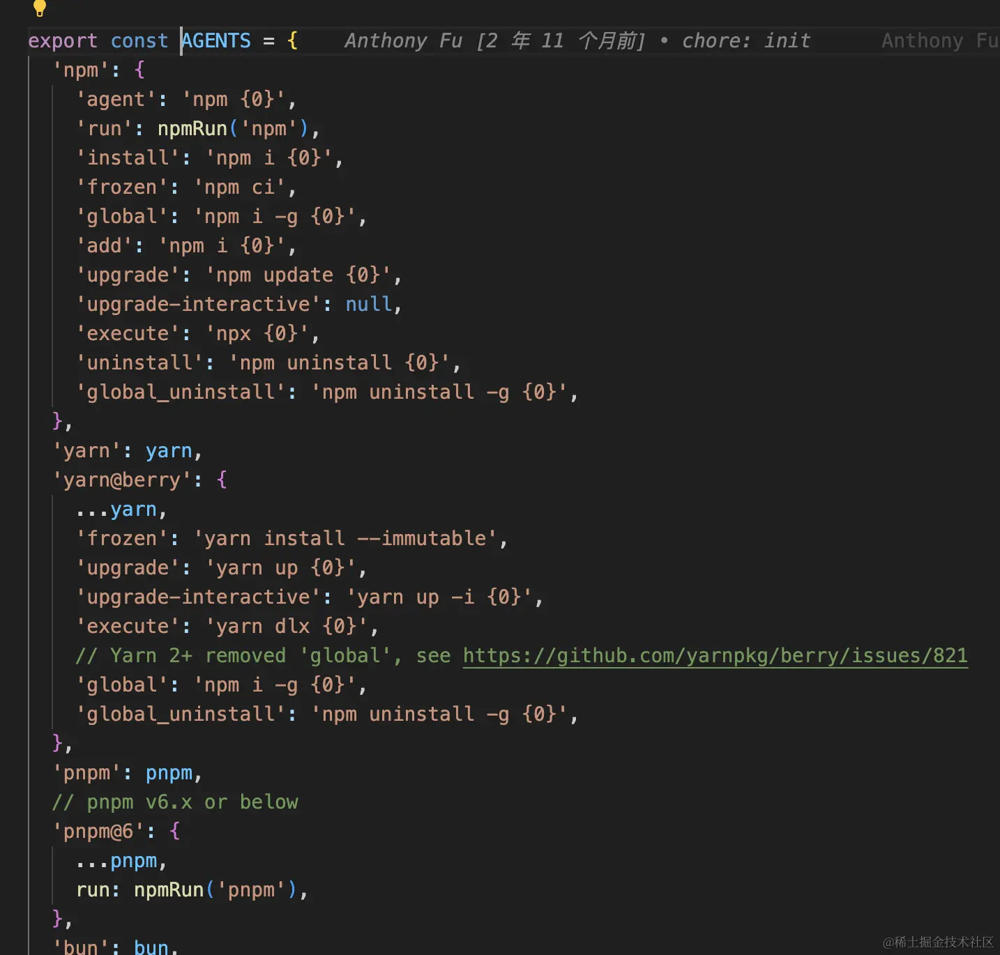
Task: Click the '// pnpm v6.x or below' comment
Action: click(175, 802)
